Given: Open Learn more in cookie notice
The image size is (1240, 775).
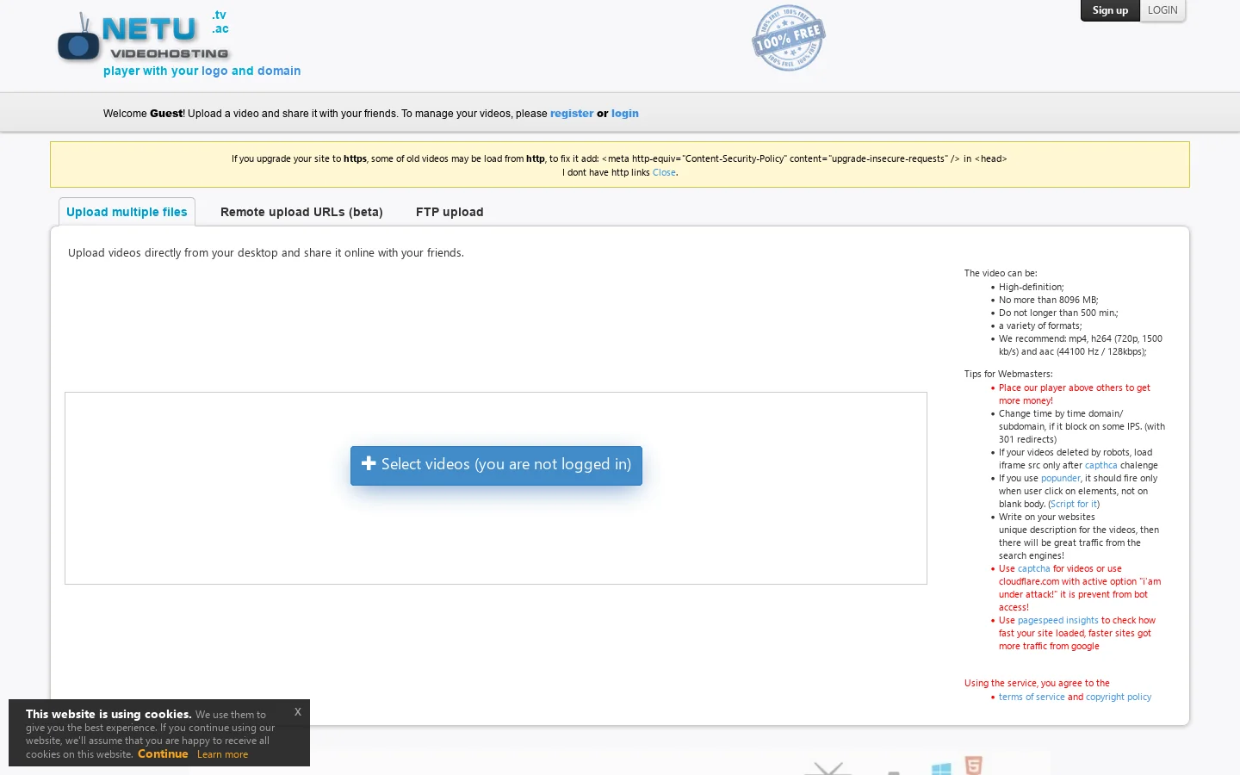Looking at the screenshot, I should (x=222, y=754).
